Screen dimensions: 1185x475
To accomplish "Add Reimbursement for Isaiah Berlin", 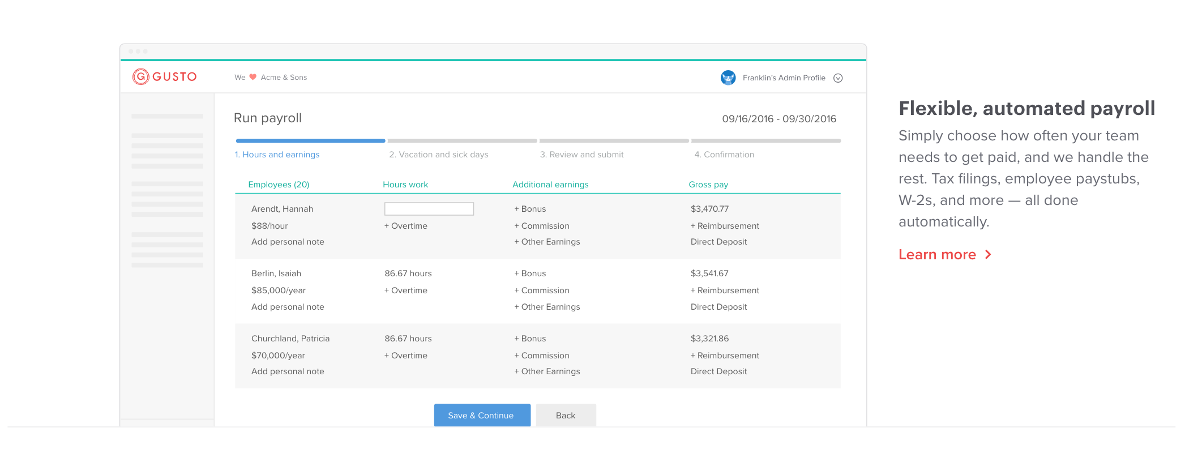I will click(725, 290).
